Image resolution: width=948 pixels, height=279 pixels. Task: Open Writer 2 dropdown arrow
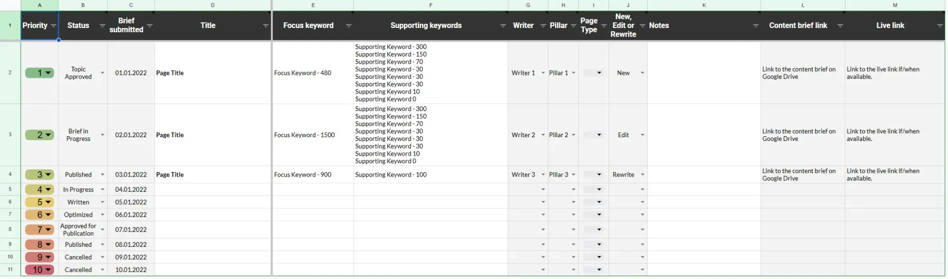(543, 135)
